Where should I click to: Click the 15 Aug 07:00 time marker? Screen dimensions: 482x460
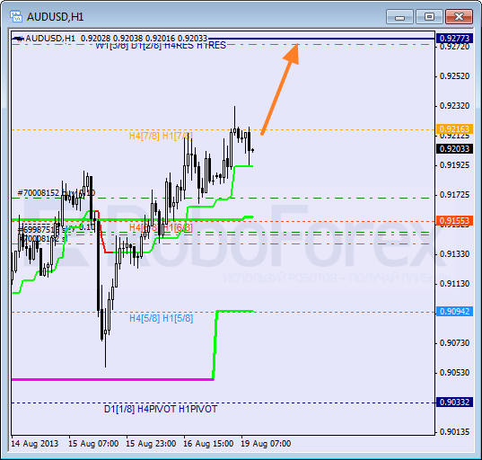pyautogui.click(x=93, y=444)
